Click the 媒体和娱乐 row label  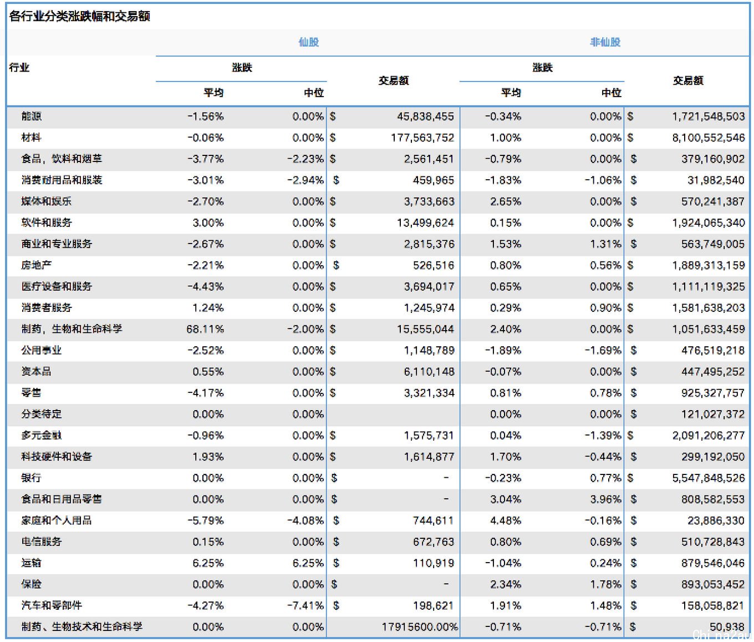[x=46, y=201]
